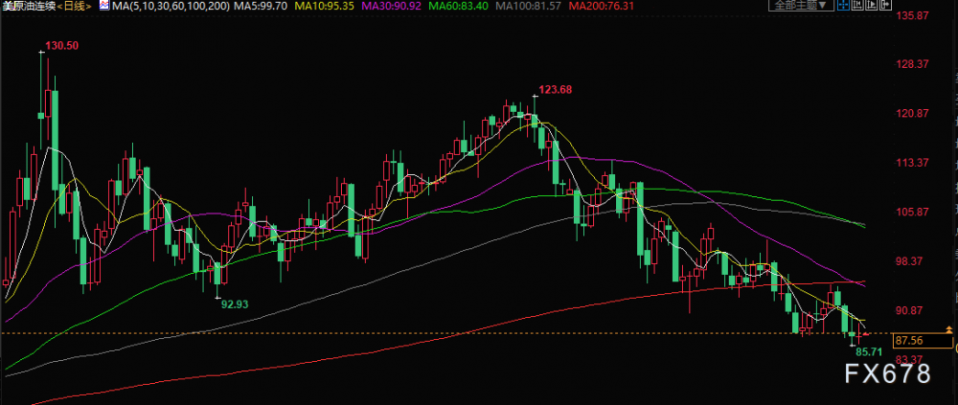Click the 120.87 price axis label
Screen dimensions: 958x405
(912, 113)
